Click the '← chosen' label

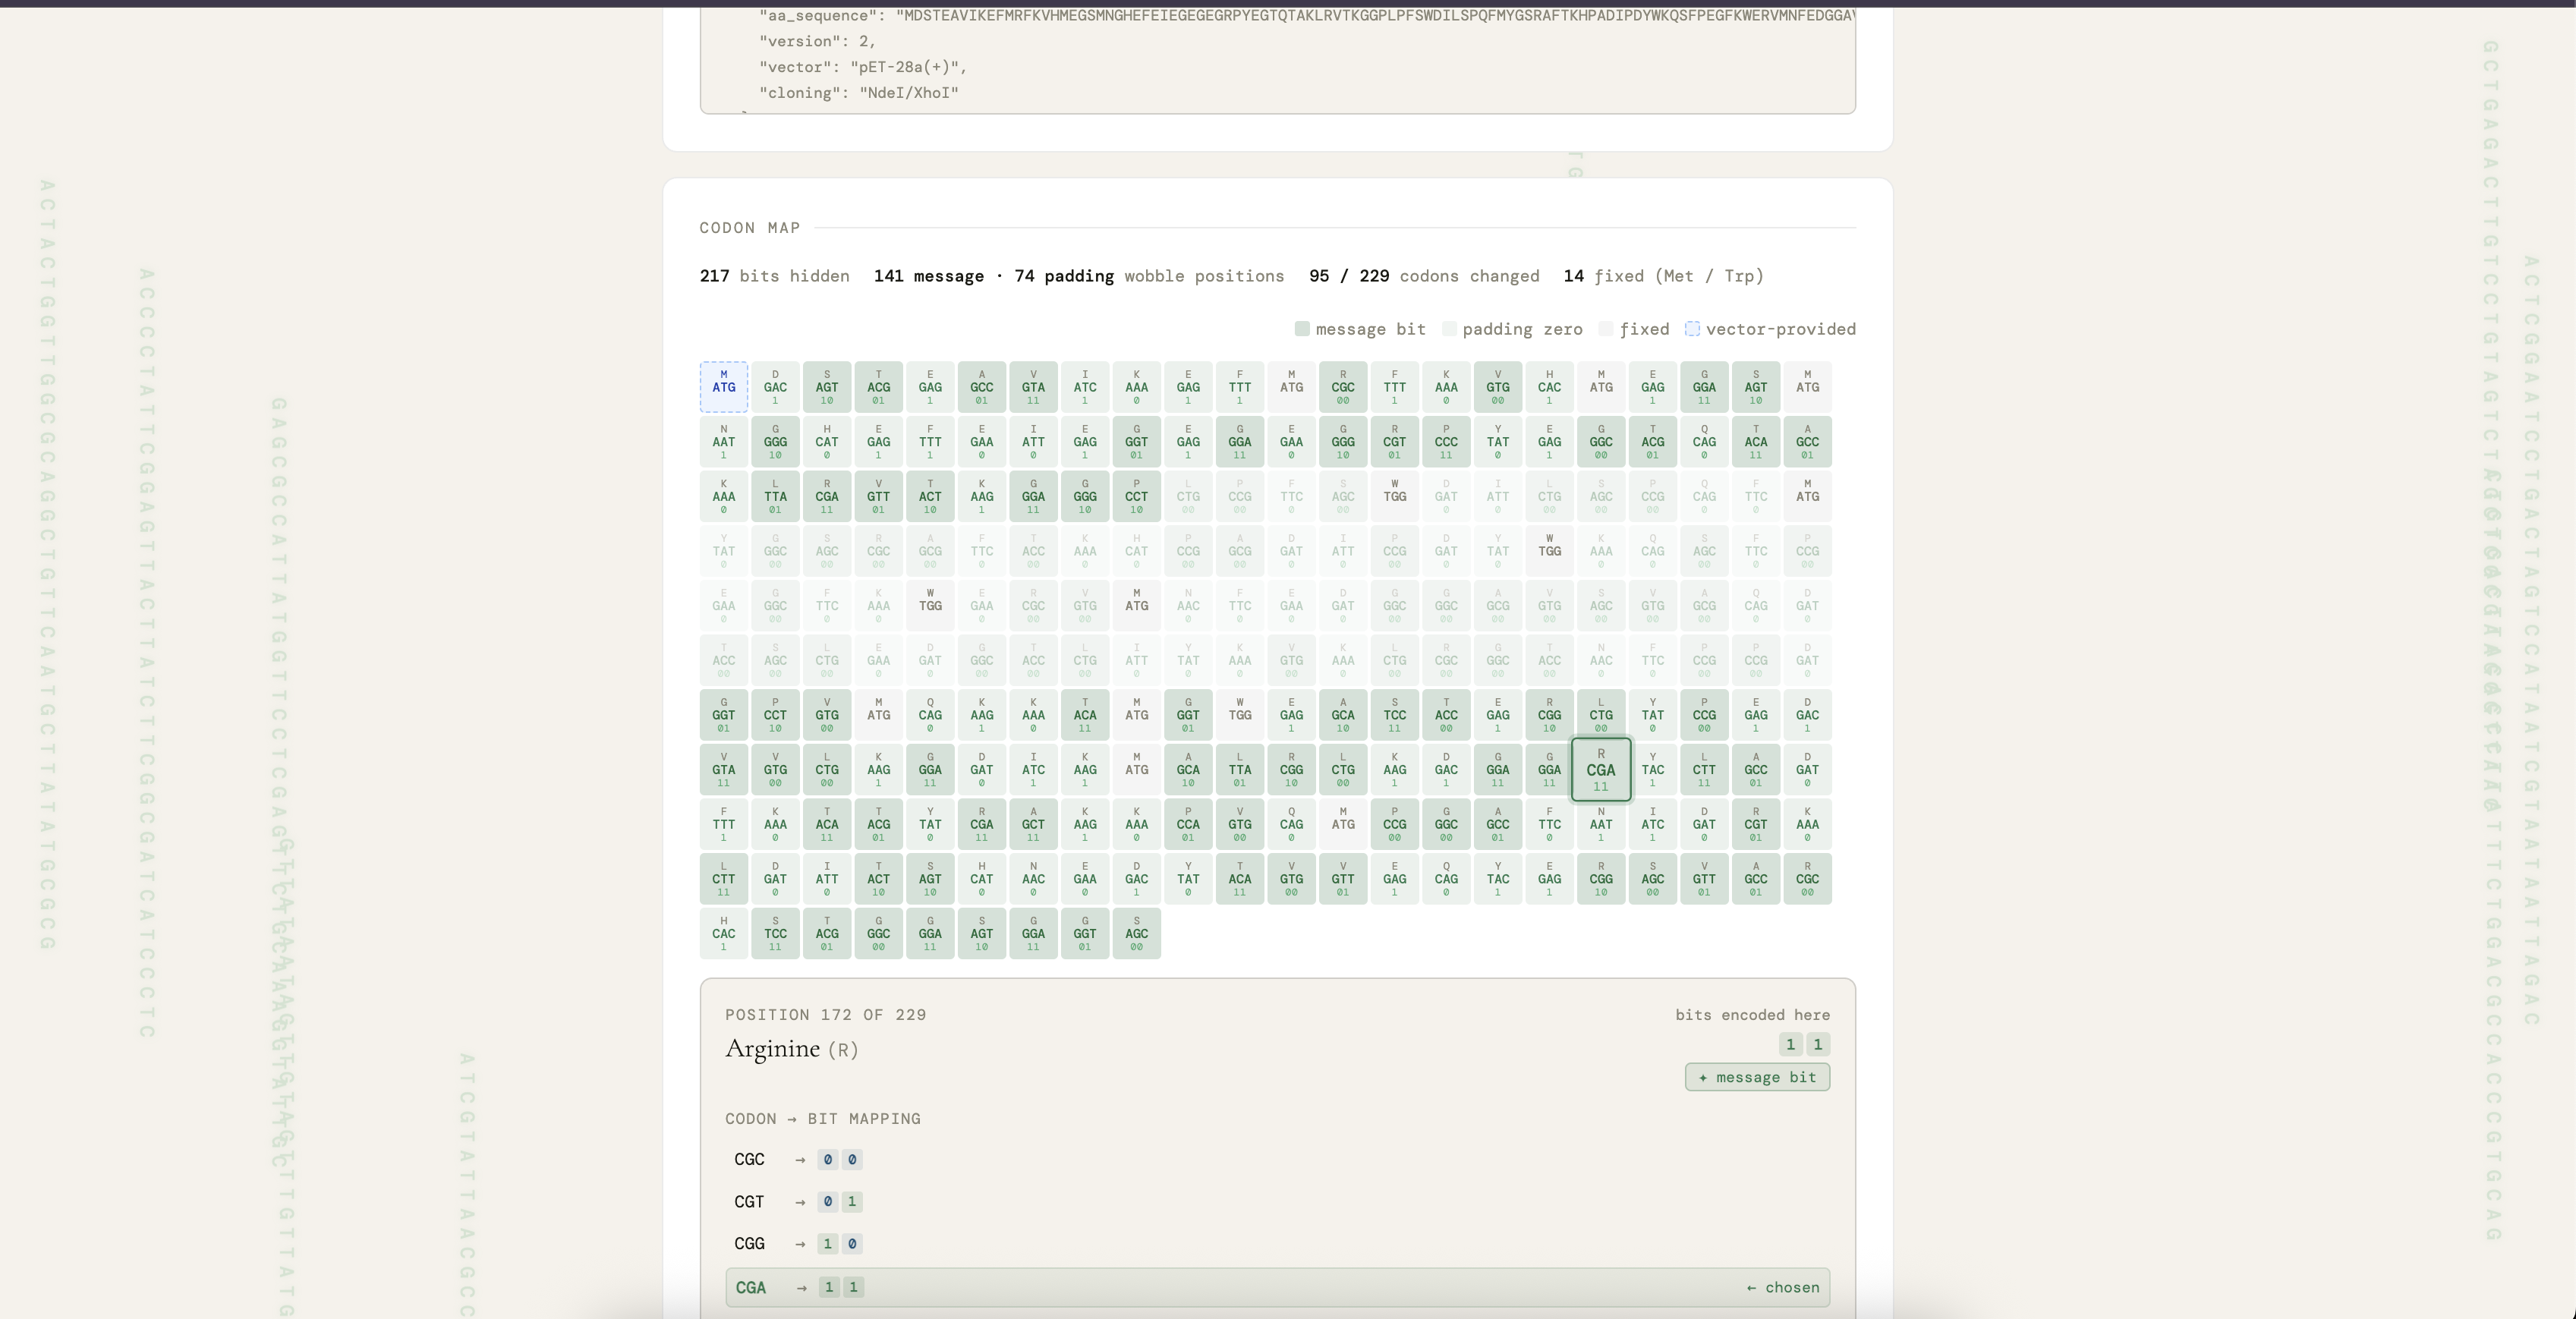[1782, 1288]
